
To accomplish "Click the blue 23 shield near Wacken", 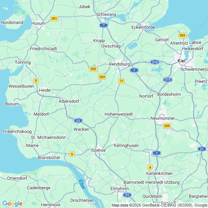I will pyautogui.click(x=78, y=121).
